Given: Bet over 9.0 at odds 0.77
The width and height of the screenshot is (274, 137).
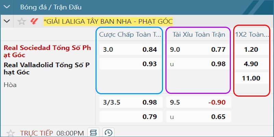Looking at the screenshot, I should click(x=199, y=50).
